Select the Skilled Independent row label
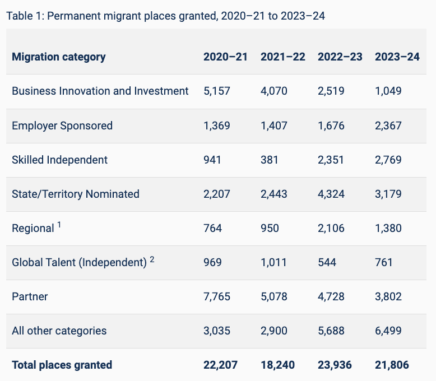 pos(60,160)
